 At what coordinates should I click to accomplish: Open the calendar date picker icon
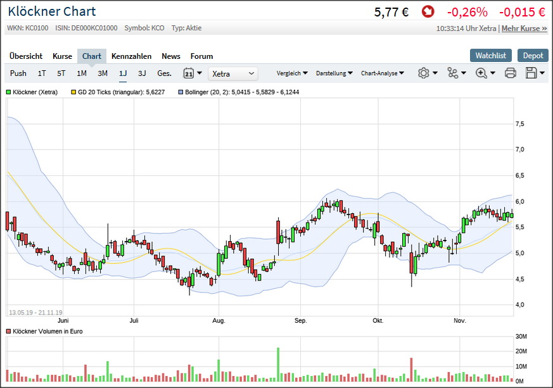189,73
